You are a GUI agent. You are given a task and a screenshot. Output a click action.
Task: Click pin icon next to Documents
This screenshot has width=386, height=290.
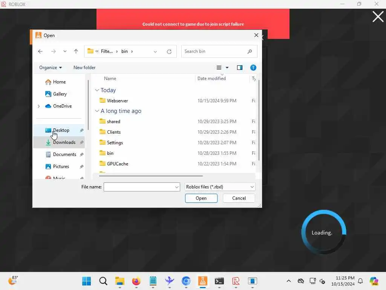pyautogui.click(x=81, y=154)
